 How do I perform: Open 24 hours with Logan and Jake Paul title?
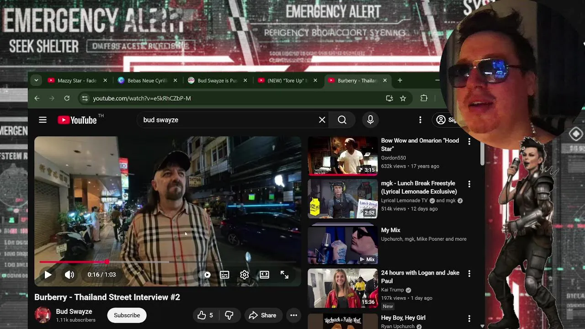[420, 277]
